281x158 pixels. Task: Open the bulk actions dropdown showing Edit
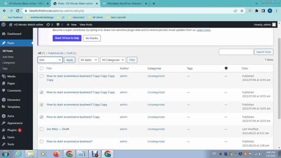click(x=50, y=60)
